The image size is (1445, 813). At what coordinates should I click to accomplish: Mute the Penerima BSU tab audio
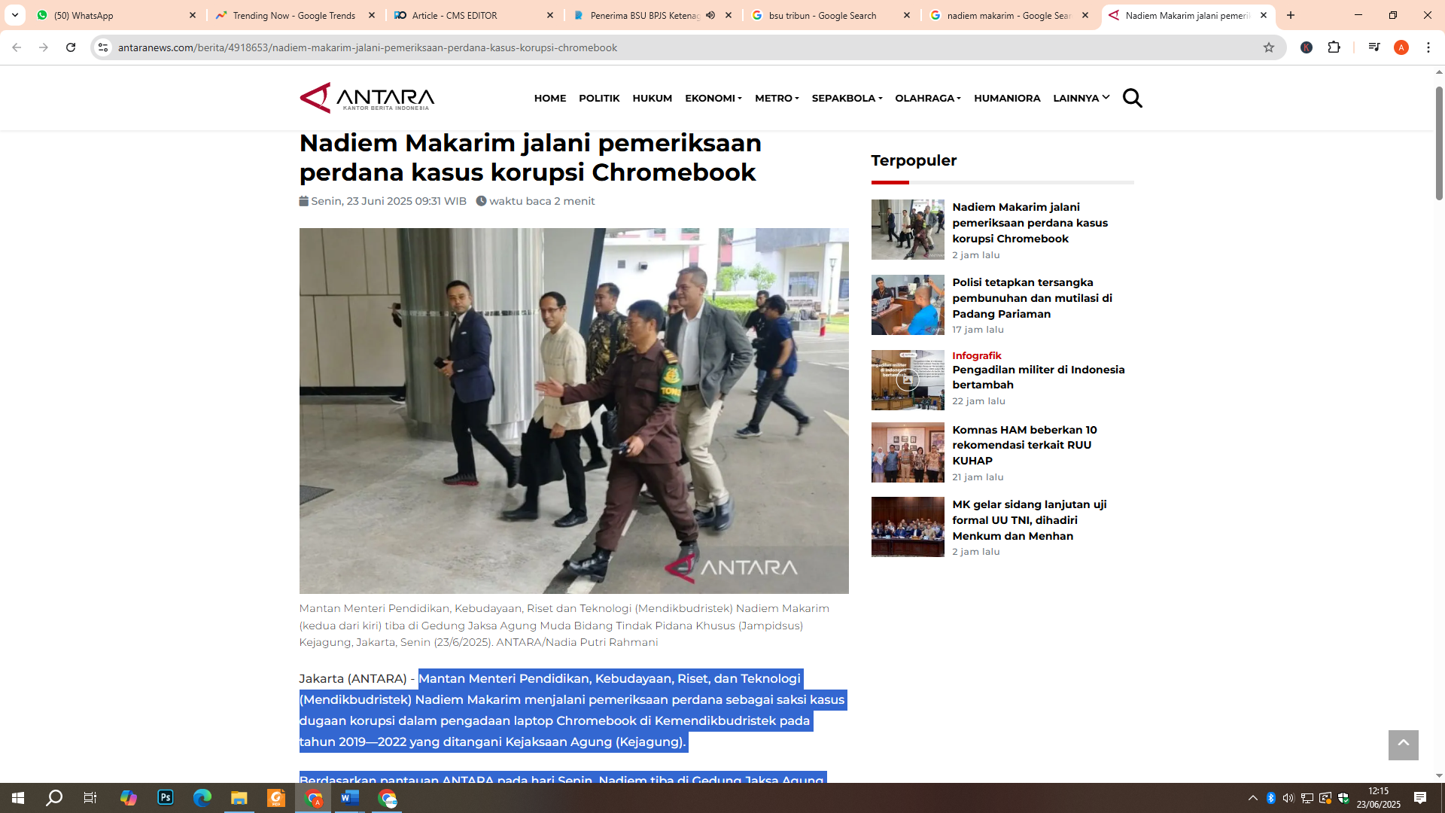710,15
